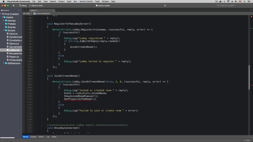
Task: Open the Run menu
Action: tap(76, 2)
